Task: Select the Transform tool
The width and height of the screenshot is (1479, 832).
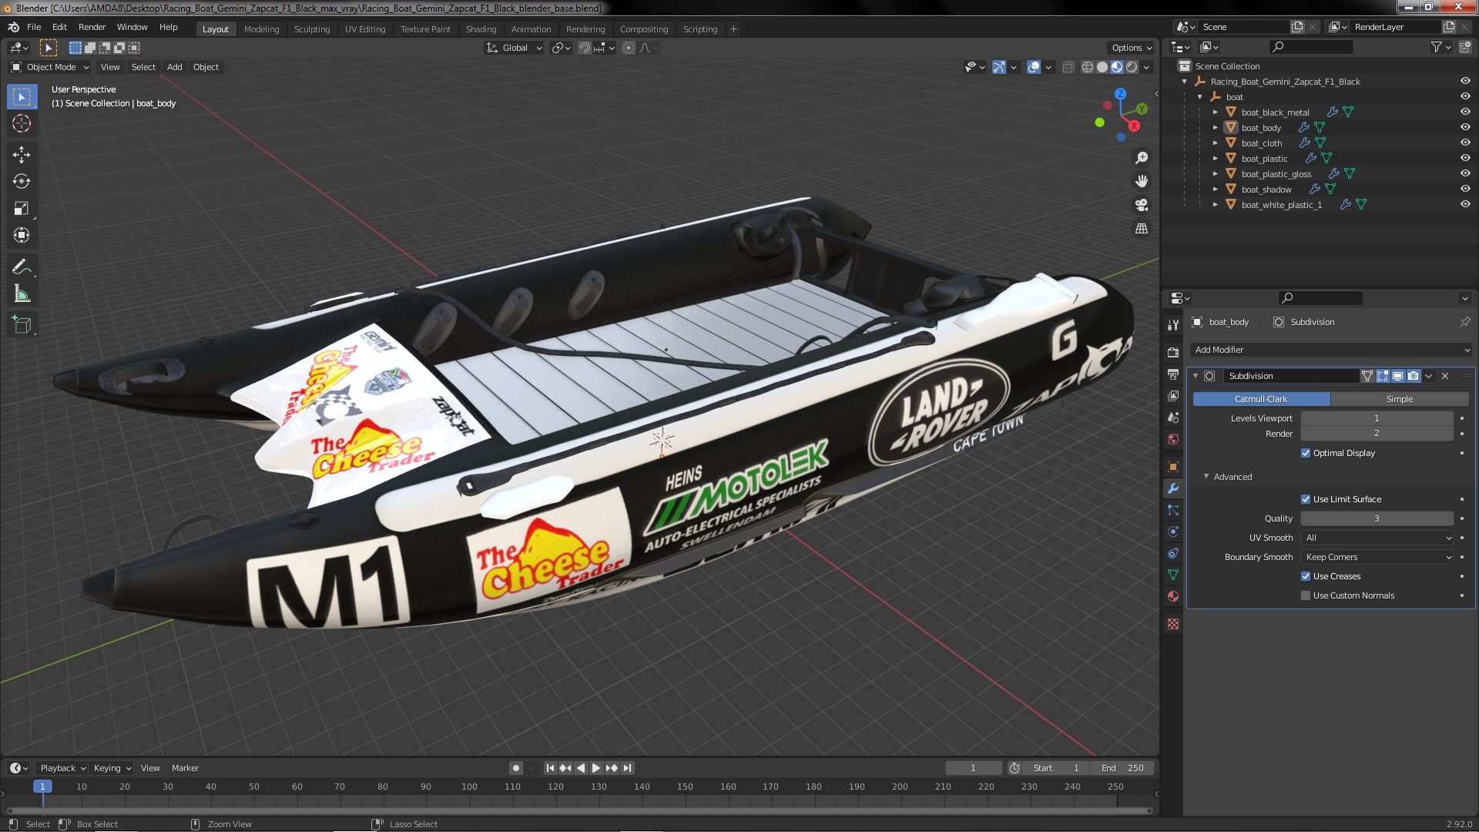Action: pyautogui.click(x=22, y=236)
